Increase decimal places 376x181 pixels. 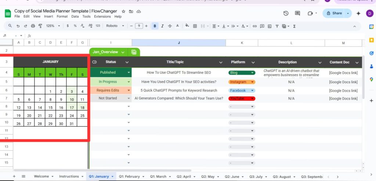[90, 26]
